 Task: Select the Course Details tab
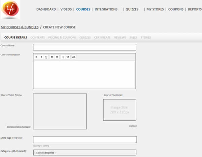click(16, 37)
